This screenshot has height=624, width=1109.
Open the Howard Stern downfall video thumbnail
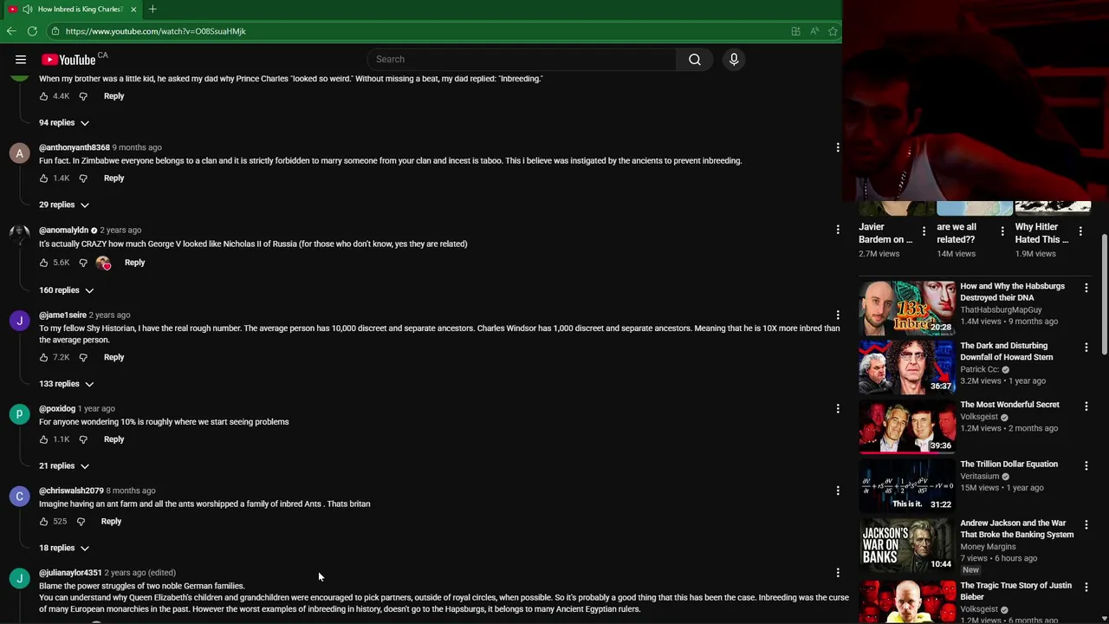(x=906, y=367)
